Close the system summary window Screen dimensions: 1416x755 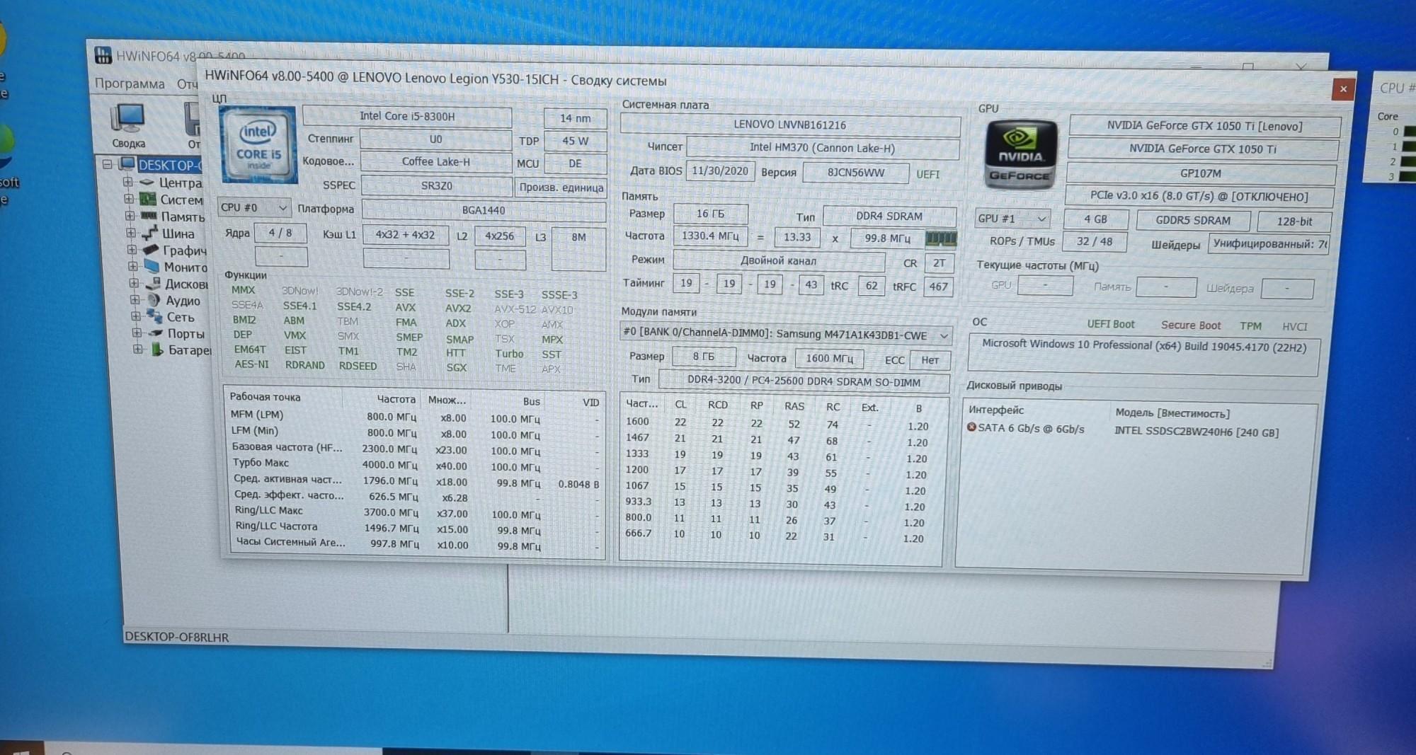tap(1342, 89)
